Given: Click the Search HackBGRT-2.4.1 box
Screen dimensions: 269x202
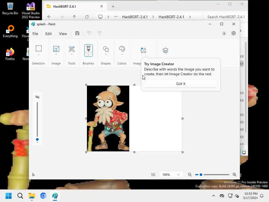Looking at the screenshot, I should pyautogui.click(x=226, y=17).
